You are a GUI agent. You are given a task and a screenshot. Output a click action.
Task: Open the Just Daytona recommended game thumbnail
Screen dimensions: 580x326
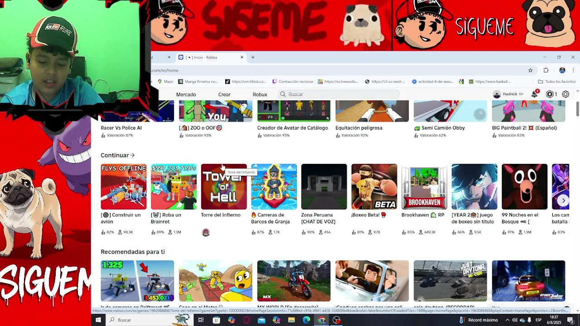point(450,281)
